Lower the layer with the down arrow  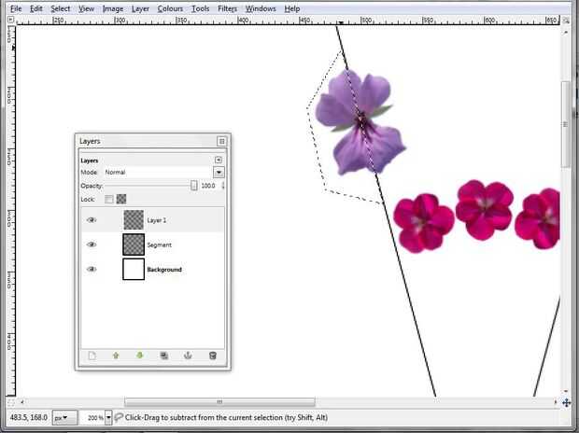click(x=140, y=356)
